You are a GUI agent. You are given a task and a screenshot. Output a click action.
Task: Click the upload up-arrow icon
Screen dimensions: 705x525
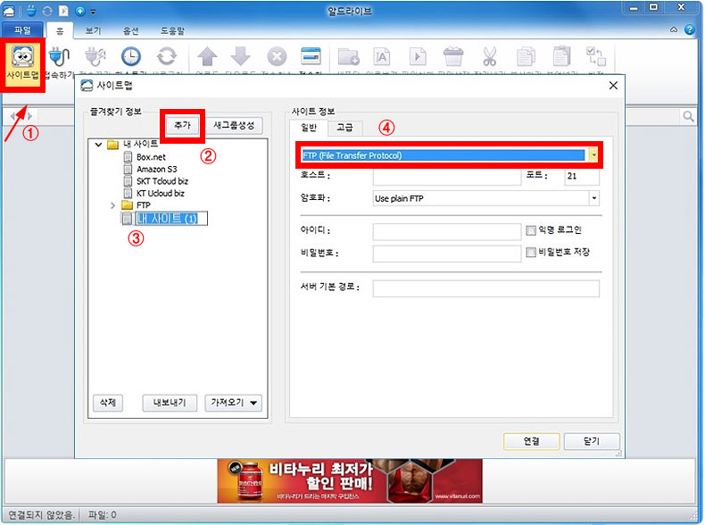[x=207, y=56]
